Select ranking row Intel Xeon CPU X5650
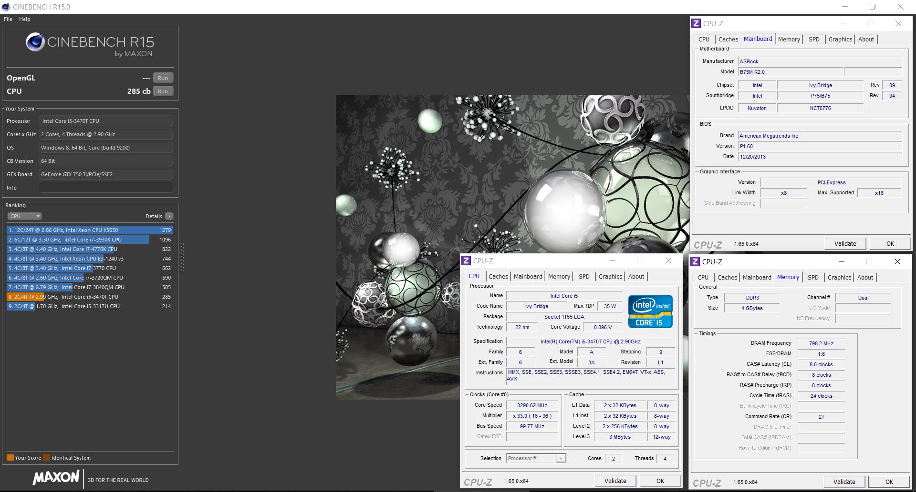Viewport: 916px width, 492px height. click(x=90, y=230)
